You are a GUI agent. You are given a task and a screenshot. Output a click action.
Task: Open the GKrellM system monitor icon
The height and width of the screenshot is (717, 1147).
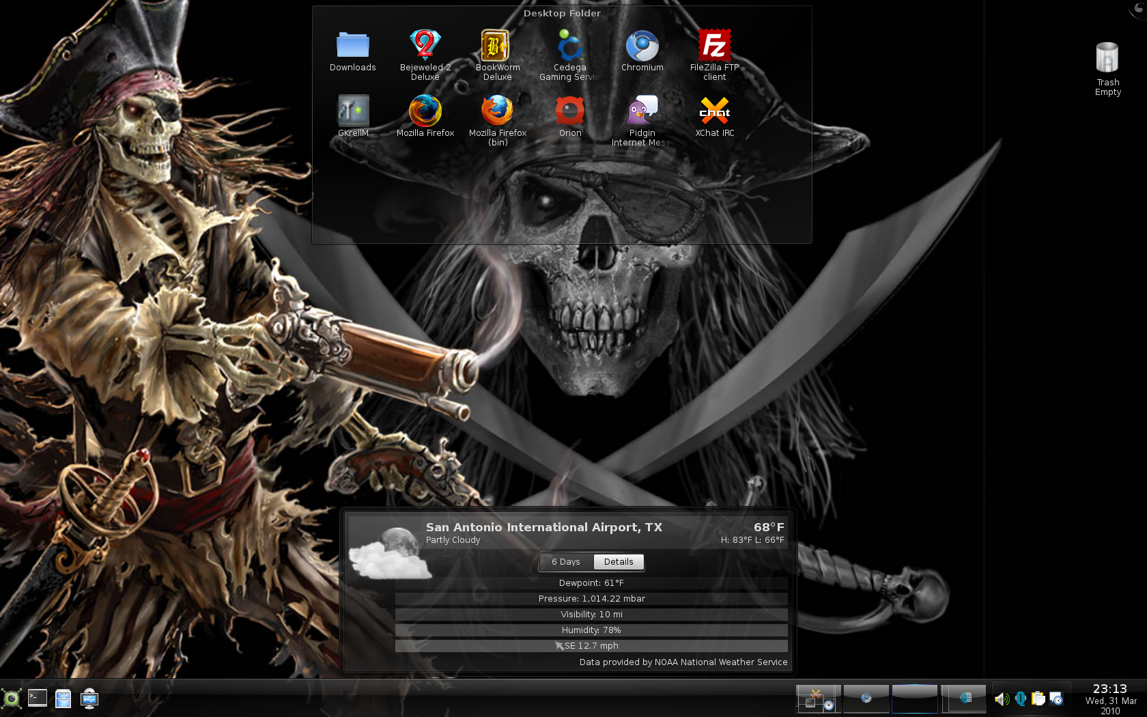353,111
